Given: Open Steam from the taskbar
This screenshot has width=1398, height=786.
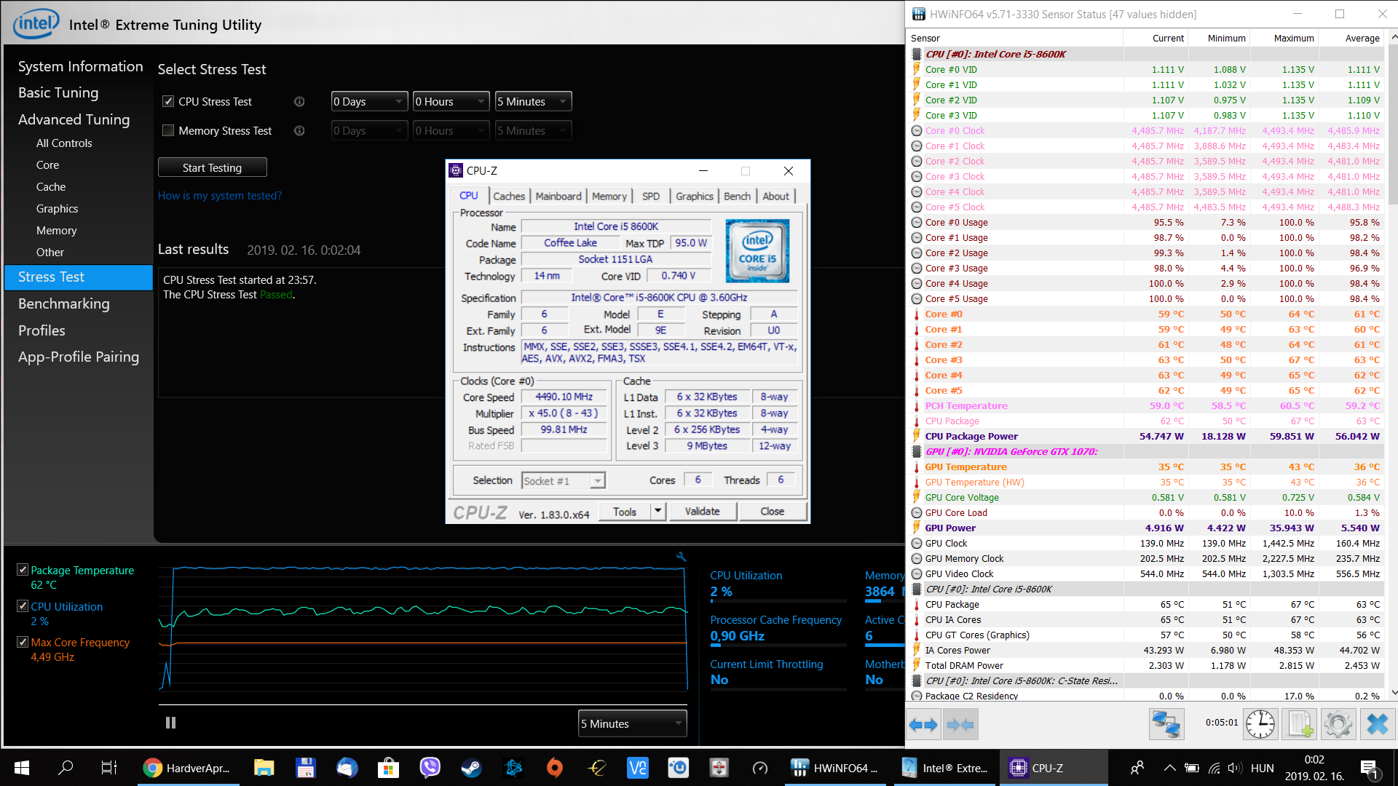Looking at the screenshot, I should pos(471,768).
